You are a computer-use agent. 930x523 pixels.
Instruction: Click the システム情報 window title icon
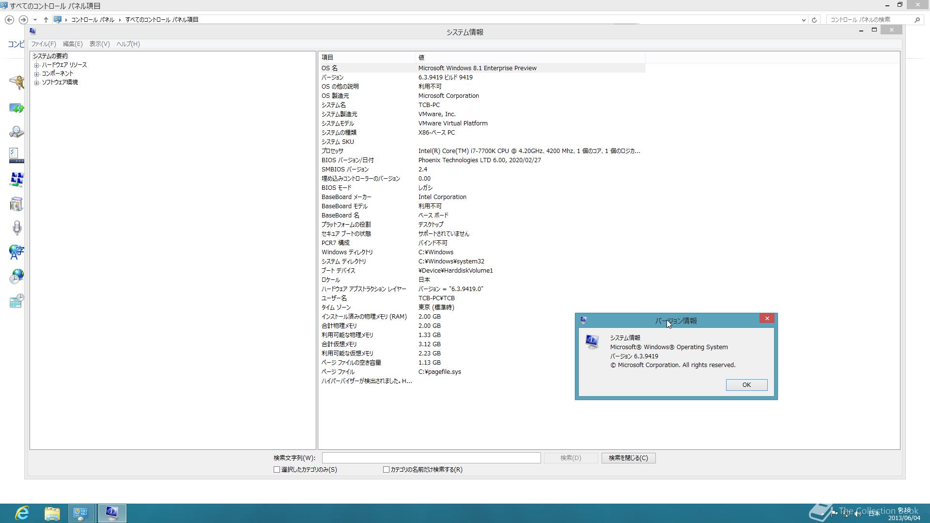[x=32, y=31]
